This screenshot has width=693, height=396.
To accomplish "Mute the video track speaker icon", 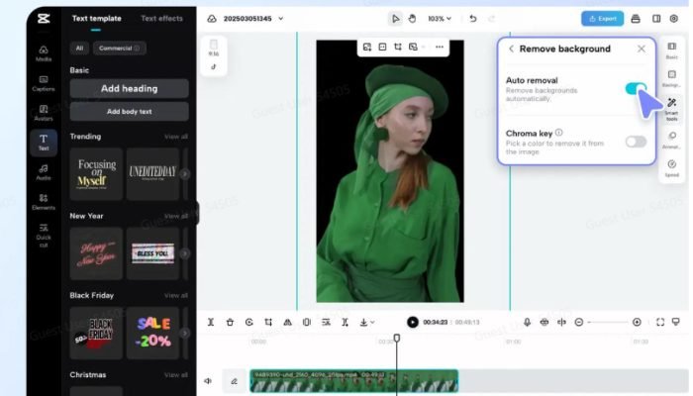I will coord(208,380).
